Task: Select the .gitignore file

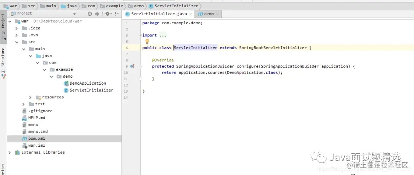Action: [37, 111]
